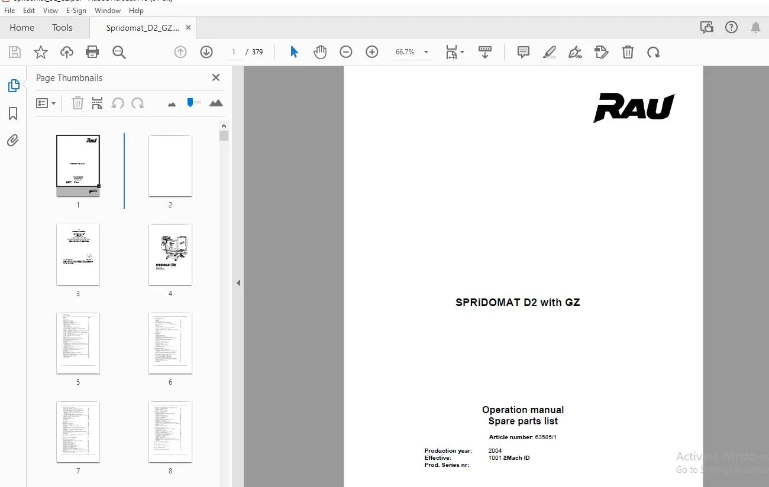
Task: Select page 1 thumbnail
Action: tap(78, 165)
